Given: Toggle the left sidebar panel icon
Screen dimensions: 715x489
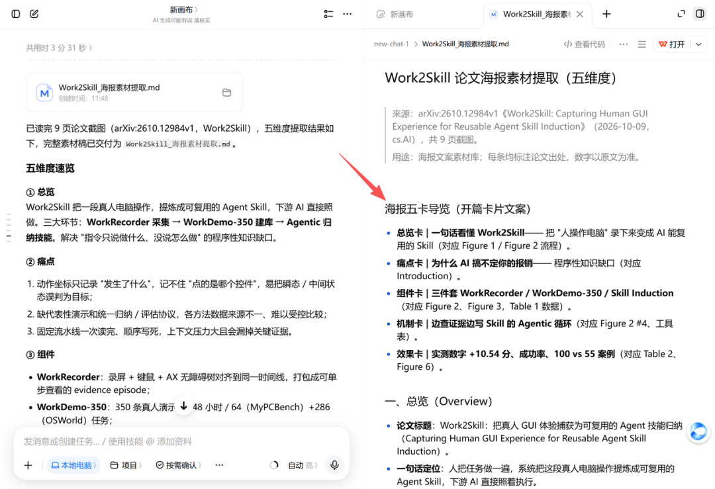Looking at the screenshot, I should click(15, 14).
